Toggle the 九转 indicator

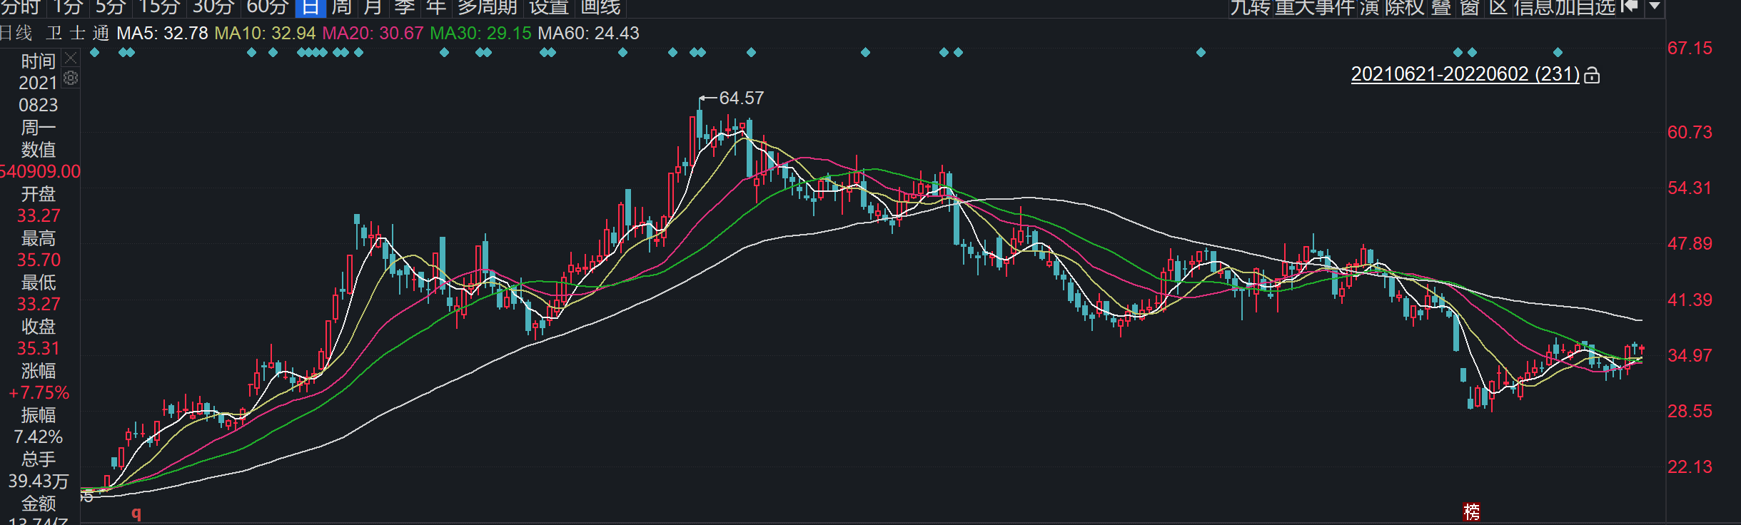[x=1250, y=7]
